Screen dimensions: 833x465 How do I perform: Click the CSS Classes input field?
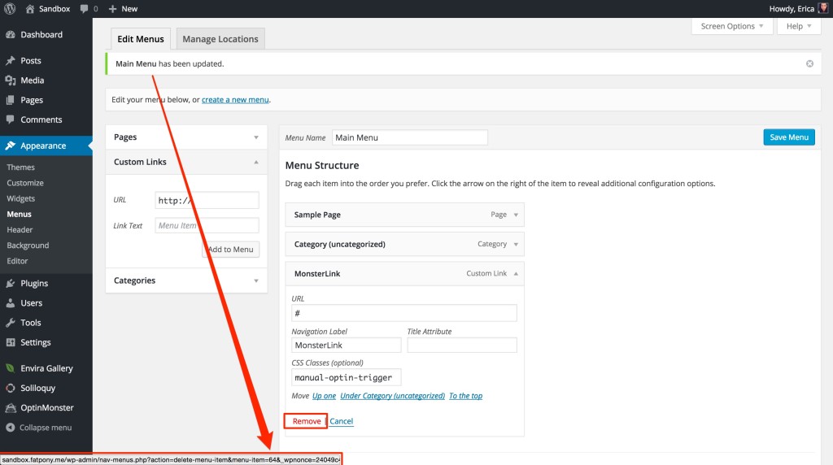[347, 377]
